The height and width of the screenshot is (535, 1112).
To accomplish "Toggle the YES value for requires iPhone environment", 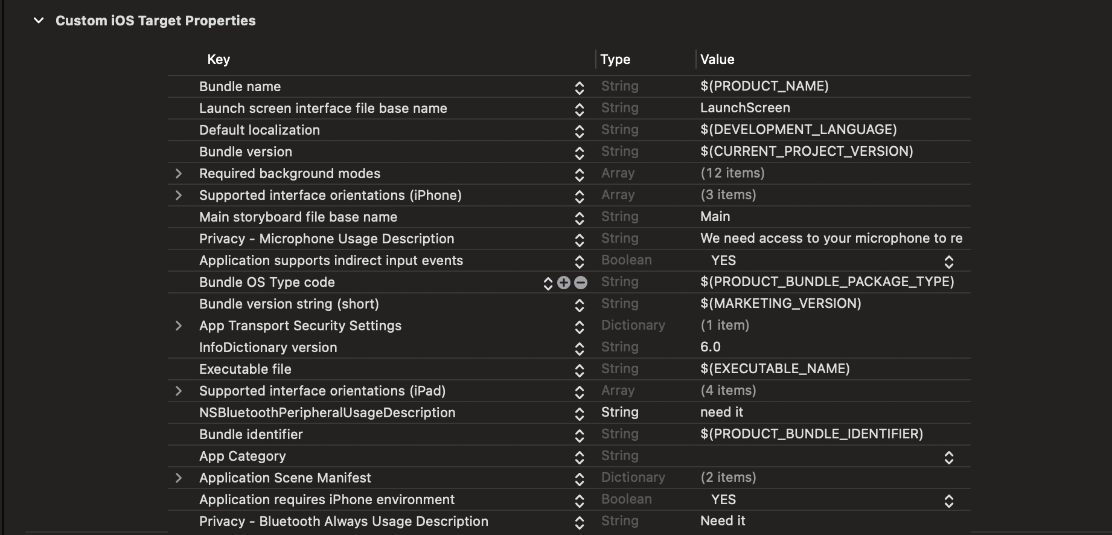I will pyautogui.click(x=948, y=501).
